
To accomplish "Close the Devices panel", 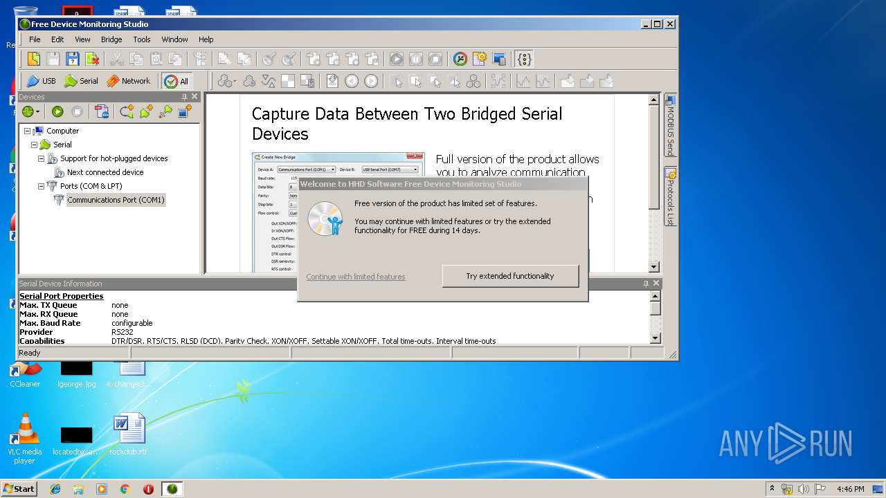I will tap(195, 97).
